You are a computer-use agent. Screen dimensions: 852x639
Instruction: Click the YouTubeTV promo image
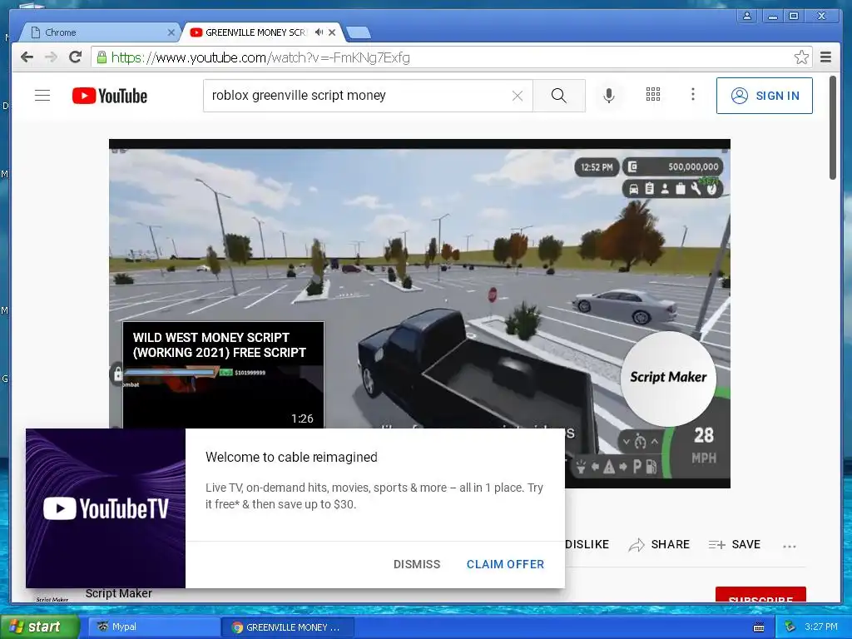[106, 508]
